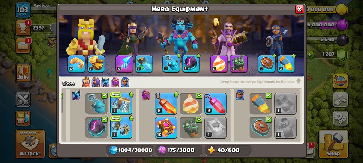Choose the Barbarian King's level 10 claw equipment
The image size is (363, 163).
pos(76,63)
